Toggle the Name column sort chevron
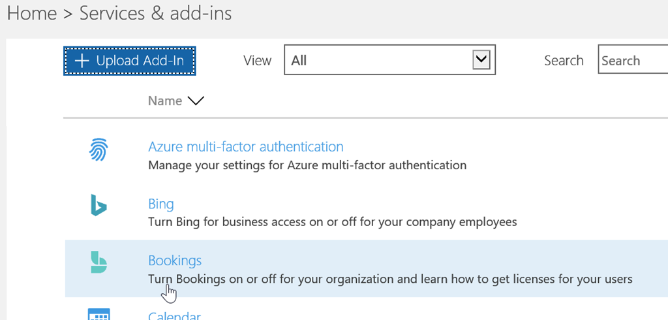This screenshot has width=668, height=320. 196,101
